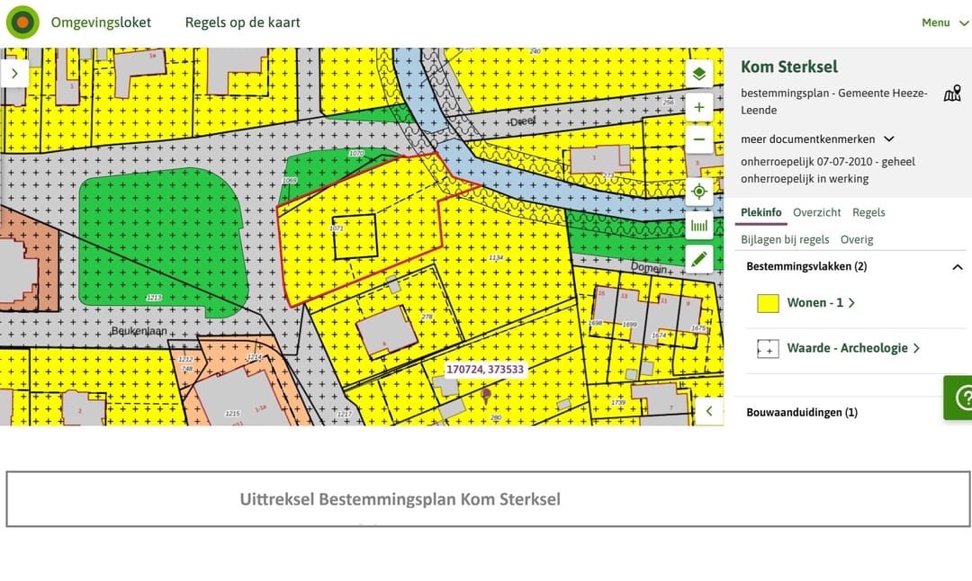Zoom in on the map
This screenshot has width=972, height=581.
pos(699,107)
